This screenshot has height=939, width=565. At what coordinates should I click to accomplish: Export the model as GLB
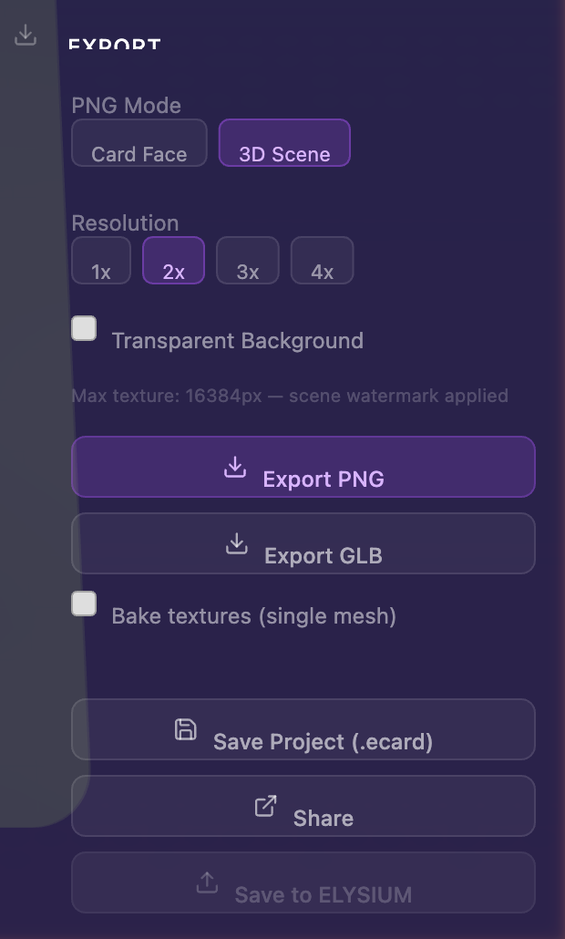[303, 543]
